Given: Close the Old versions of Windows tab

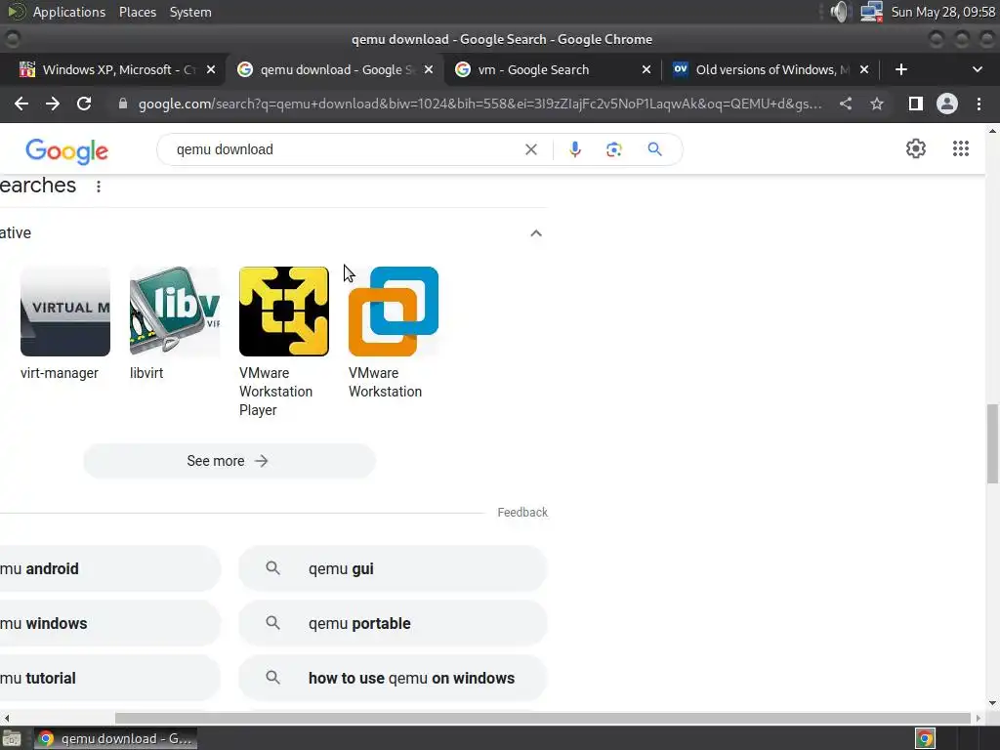Looking at the screenshot, I should 864,69.
